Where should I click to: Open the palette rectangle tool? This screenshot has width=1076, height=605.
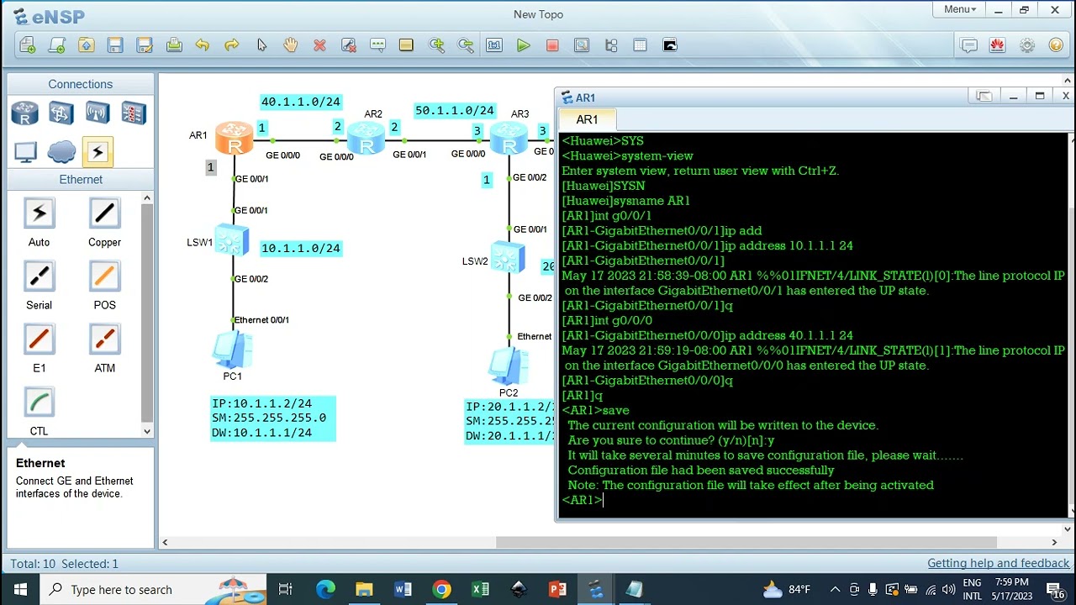click(407, 45)
